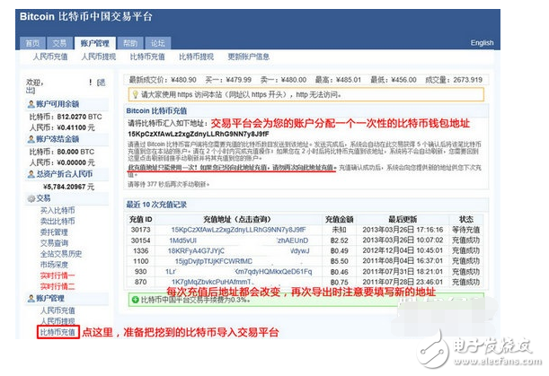
Task: Open 委托管理 in the sidebar
Action: click(54, 232)
